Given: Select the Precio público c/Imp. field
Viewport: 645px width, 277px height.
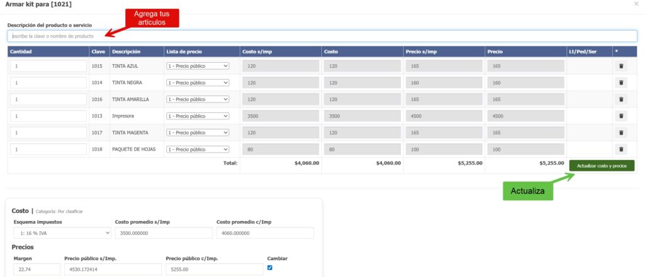Looking at the screenshot, I should click(x=214, y=269).
